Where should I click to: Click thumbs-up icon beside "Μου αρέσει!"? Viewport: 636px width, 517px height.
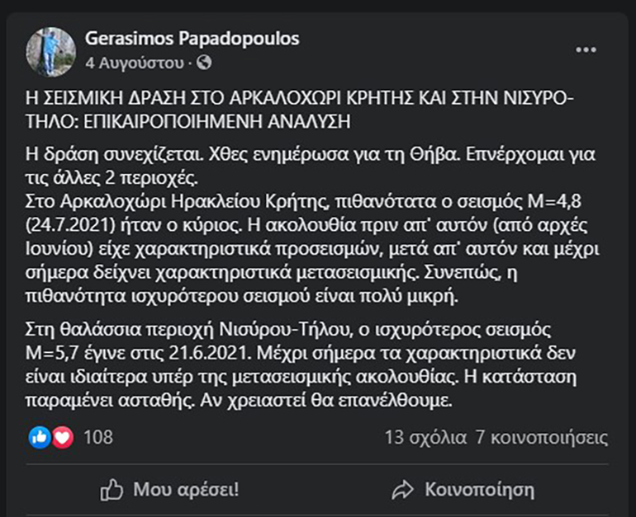click(112, 491)
